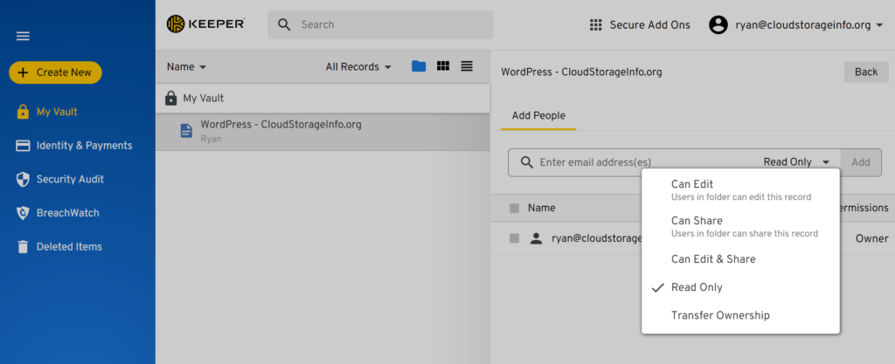895x364 pixels.
Task: Click the search magnifier icon in top bar
Action: click(x=284, y=24)
